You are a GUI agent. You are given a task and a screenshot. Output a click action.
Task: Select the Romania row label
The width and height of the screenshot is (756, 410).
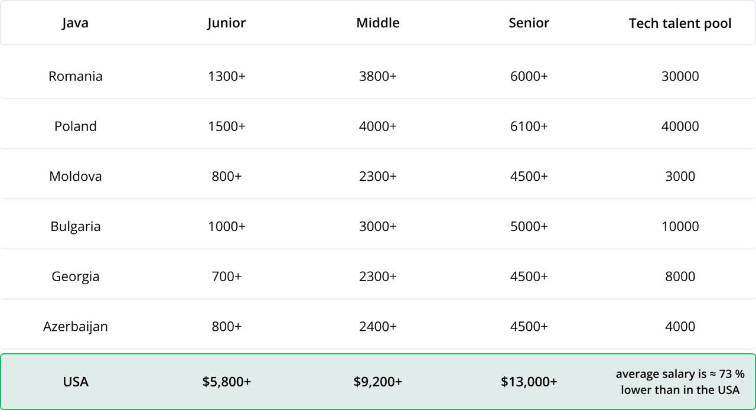pos(75,76)
